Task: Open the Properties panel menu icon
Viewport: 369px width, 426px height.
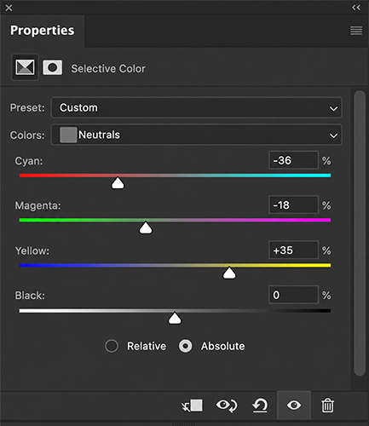Action: (x=356, y=31)
